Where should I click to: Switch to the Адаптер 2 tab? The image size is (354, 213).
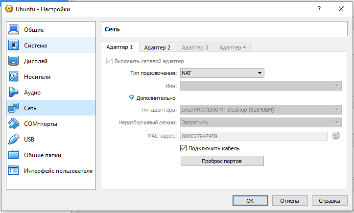coord(157,47)
